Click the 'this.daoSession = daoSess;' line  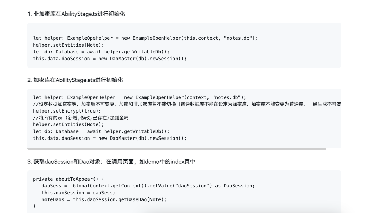[78, 193]
